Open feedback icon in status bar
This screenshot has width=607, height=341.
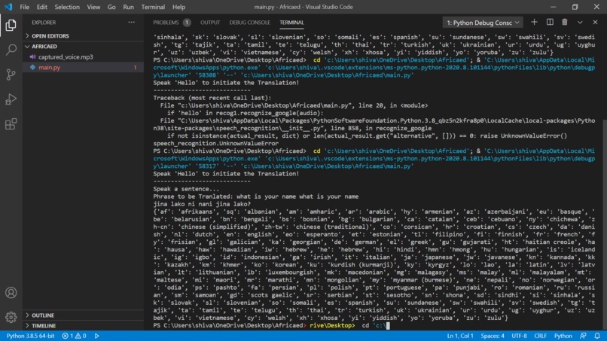pyautogui.click(x=583, y=336)
